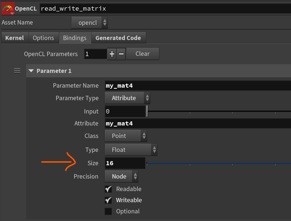
Task: Open the Type dropdown set to Float
Action: point(131,150)
